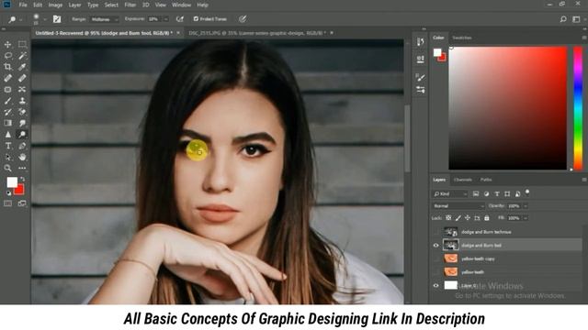The width and height of the screenshot is (588, 330).
Task: Filter layers by pixel layers icon
Action: [x=476, y=193]
